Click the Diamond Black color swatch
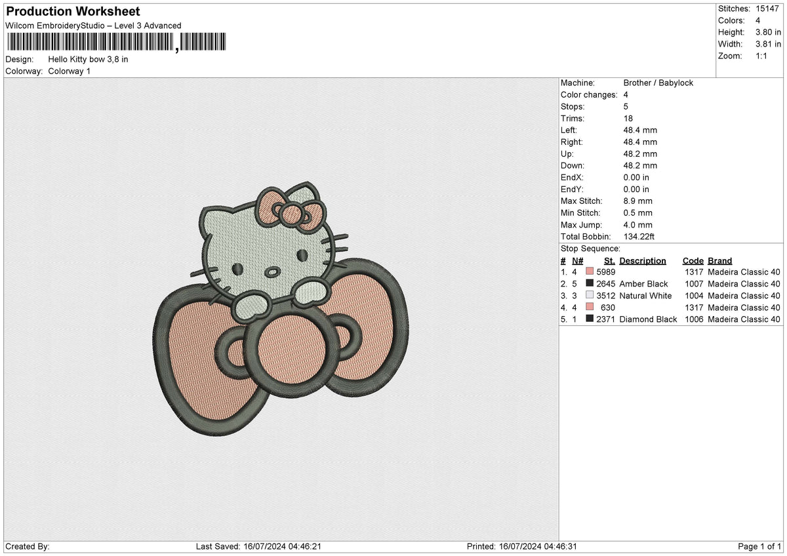The height and width of the screenshot is (556, 787). tap(590, 319)
